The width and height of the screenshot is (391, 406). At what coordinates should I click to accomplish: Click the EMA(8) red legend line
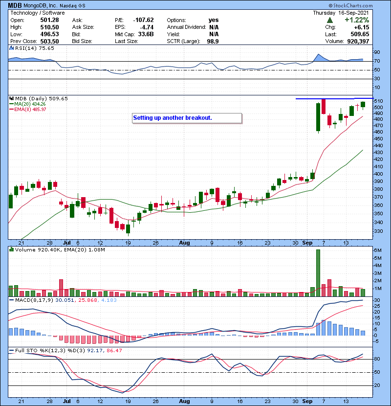[11, 110]
